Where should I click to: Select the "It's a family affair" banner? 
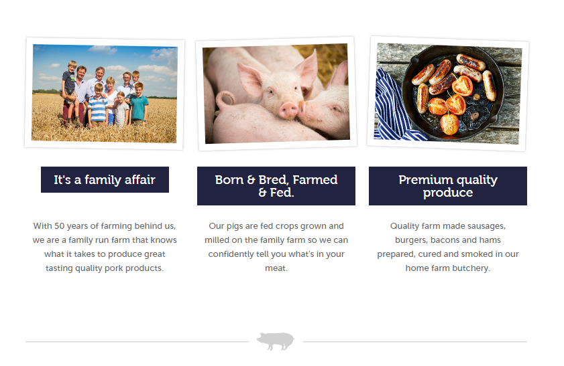(x=105, y=179)
